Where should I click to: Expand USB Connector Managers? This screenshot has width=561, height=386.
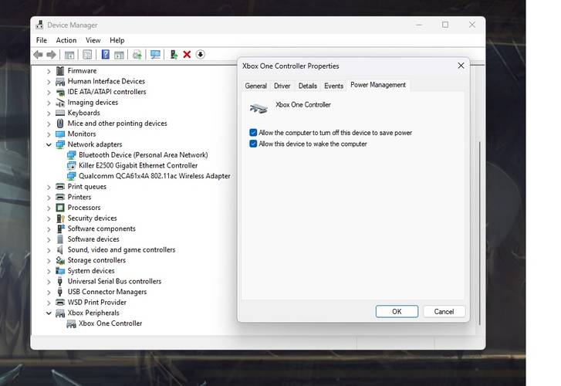[49, 292]
